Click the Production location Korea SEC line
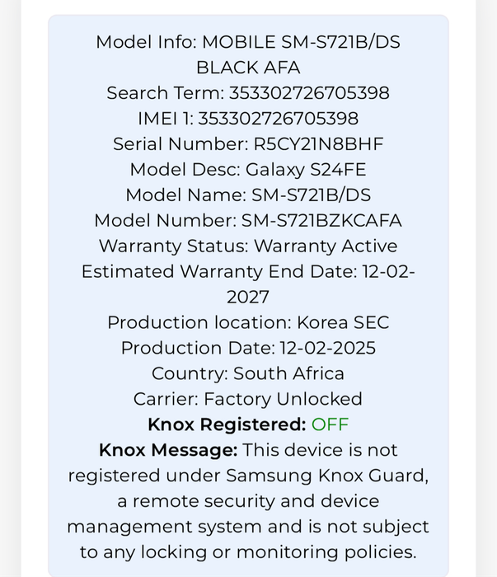Viewport: 497px width, 577px height. coord(248,323)
